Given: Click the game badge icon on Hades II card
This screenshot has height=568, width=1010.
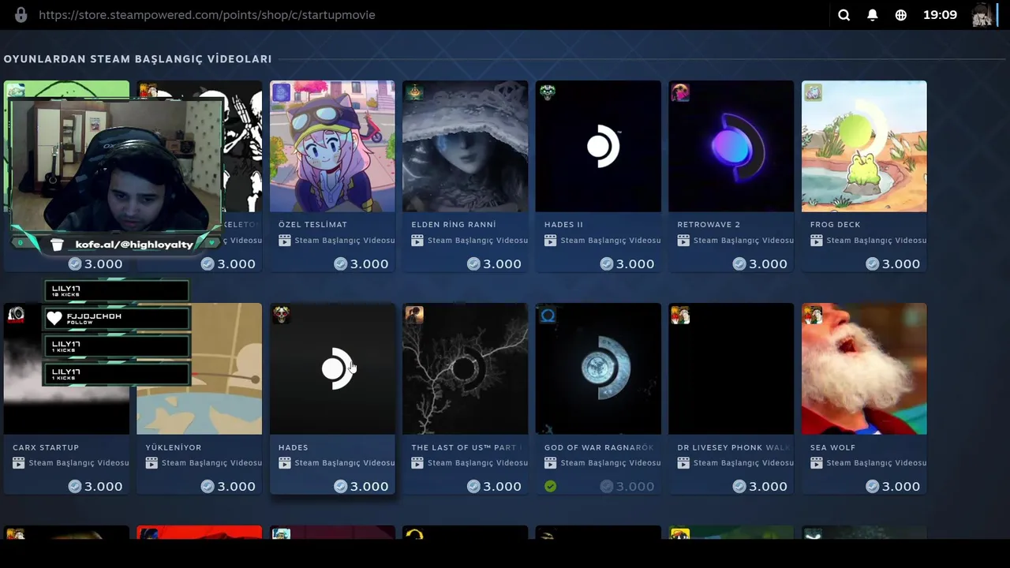Looking at the screenshot, I should coord(547,92).
